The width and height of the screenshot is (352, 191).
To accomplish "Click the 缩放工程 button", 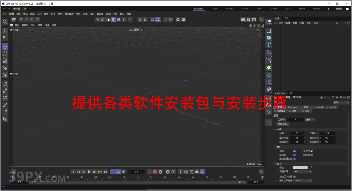I will pos(283,124).
